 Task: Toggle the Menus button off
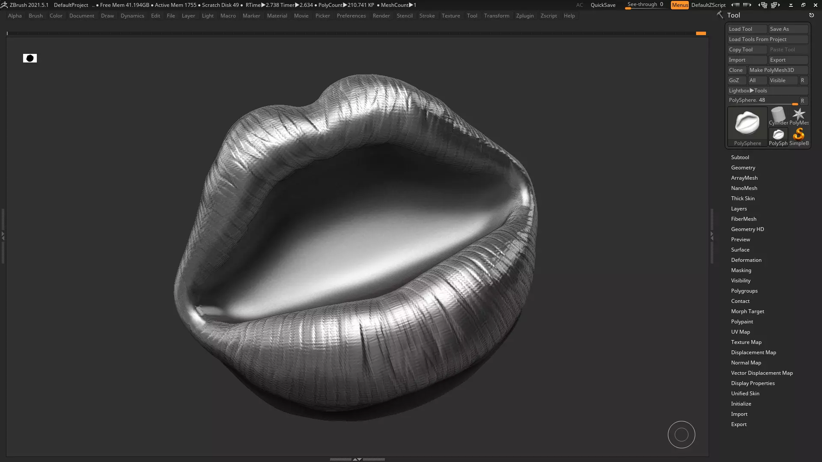click(679, 5)
